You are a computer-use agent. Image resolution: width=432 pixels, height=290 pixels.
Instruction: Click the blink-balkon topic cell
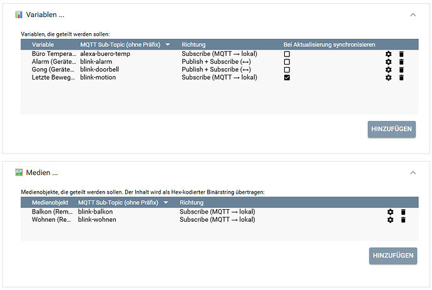pyautogui.click(x=95, y=212)
